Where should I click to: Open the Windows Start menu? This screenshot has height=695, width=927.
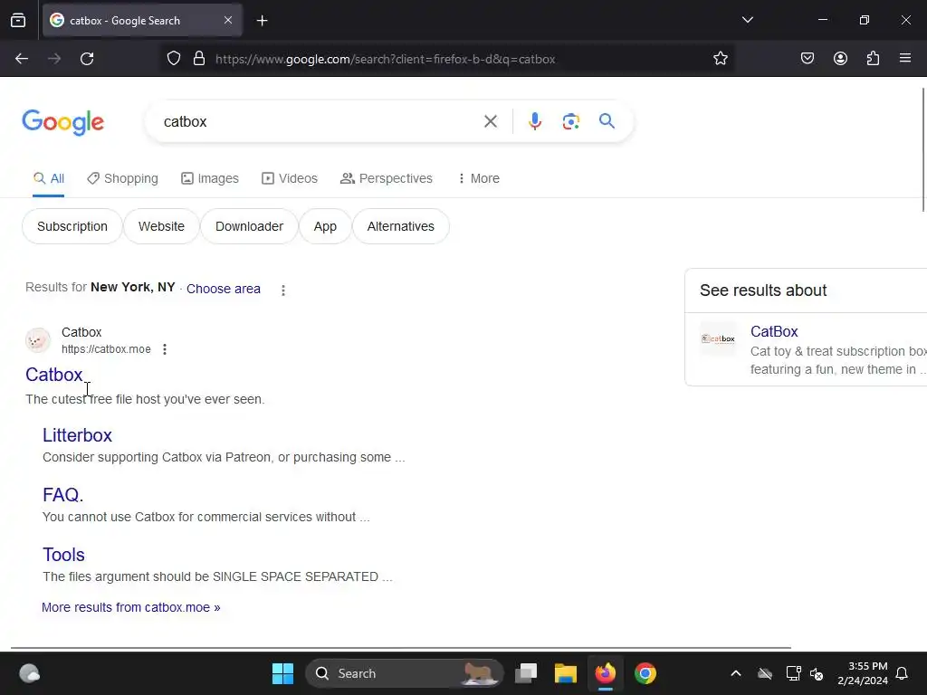[x=282, y=673]
